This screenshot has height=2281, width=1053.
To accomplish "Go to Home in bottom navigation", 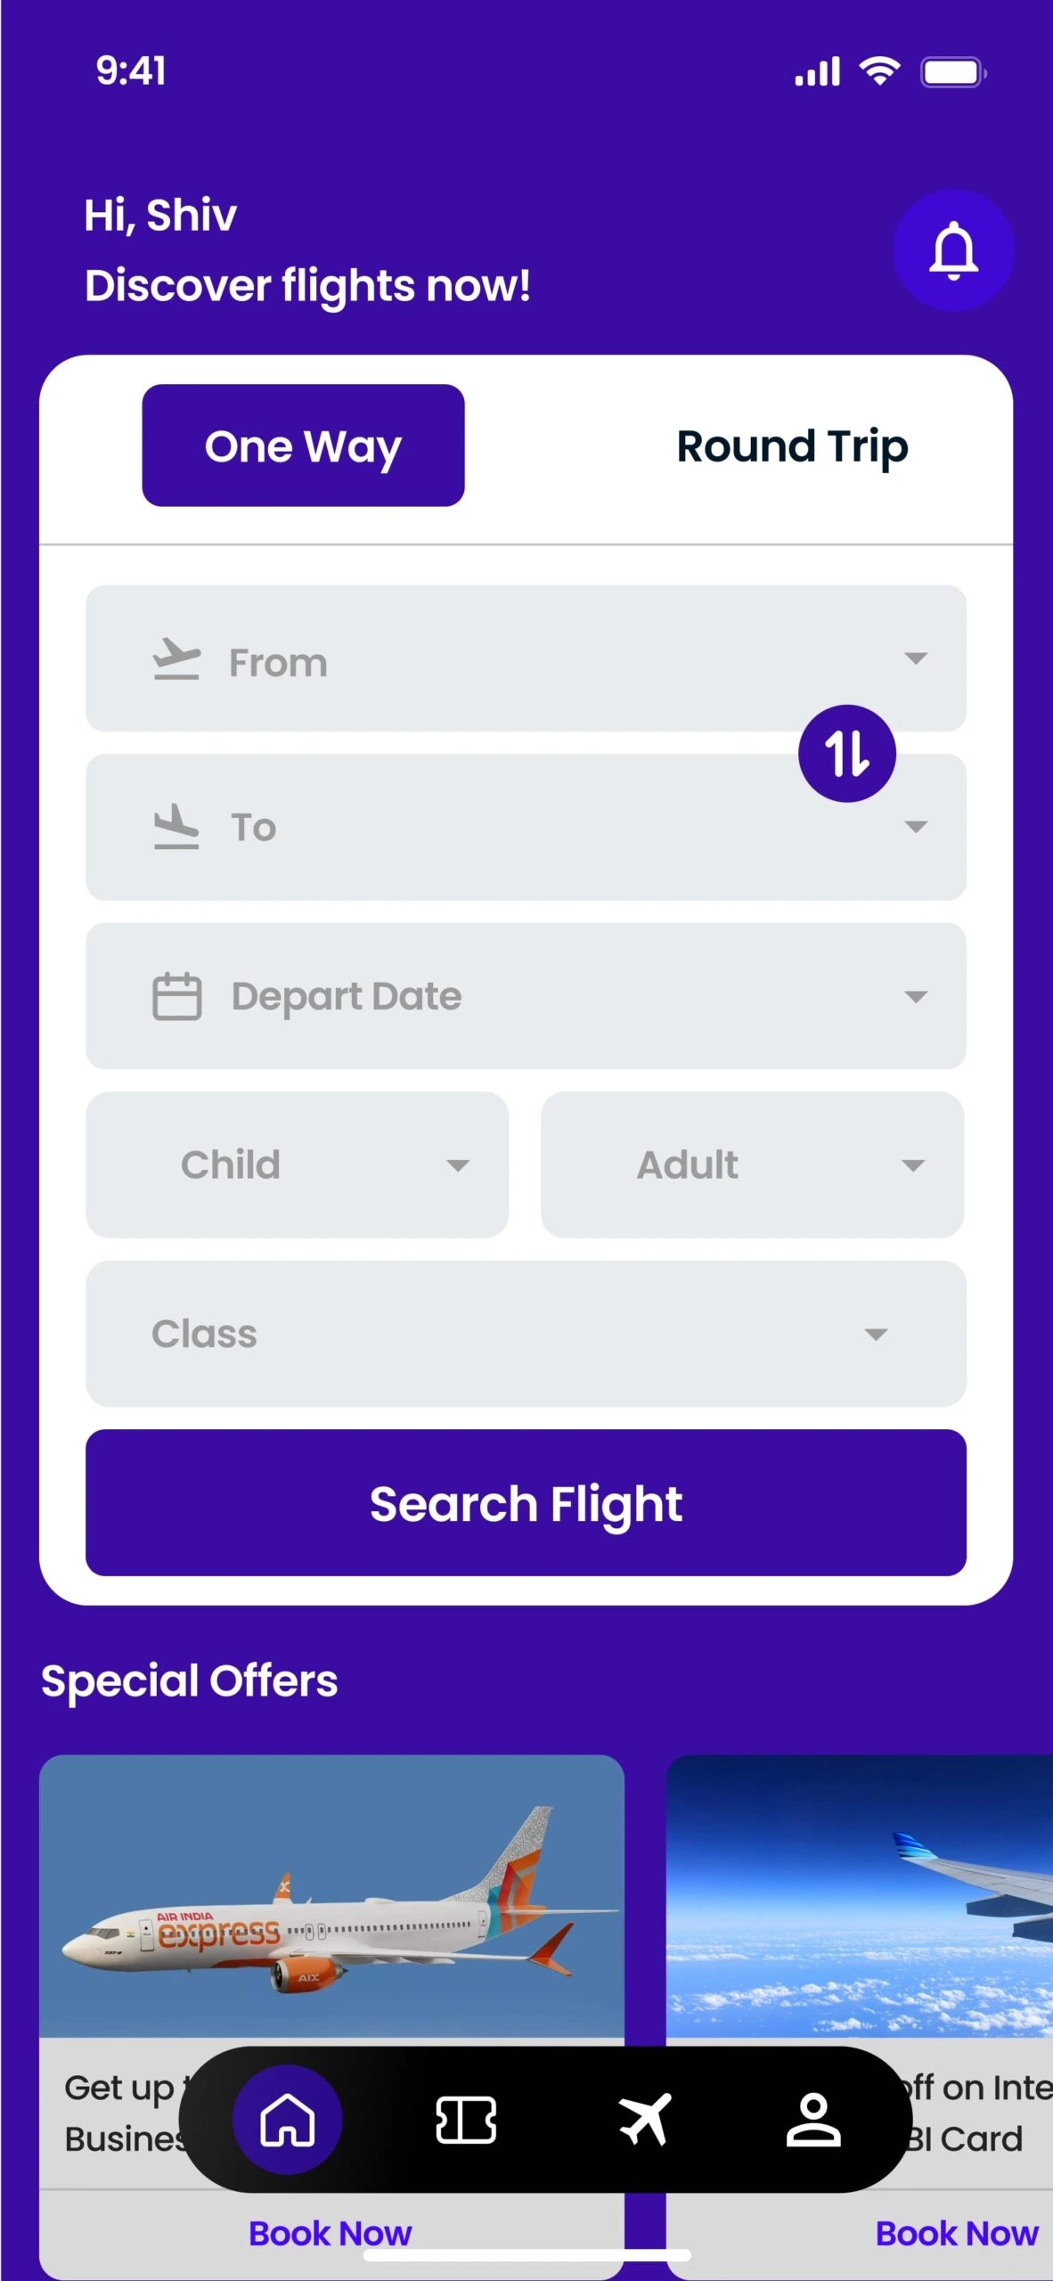I will 287,2119.
